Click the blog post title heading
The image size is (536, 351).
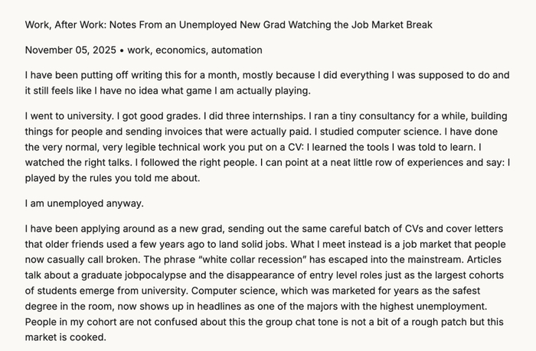228,25
